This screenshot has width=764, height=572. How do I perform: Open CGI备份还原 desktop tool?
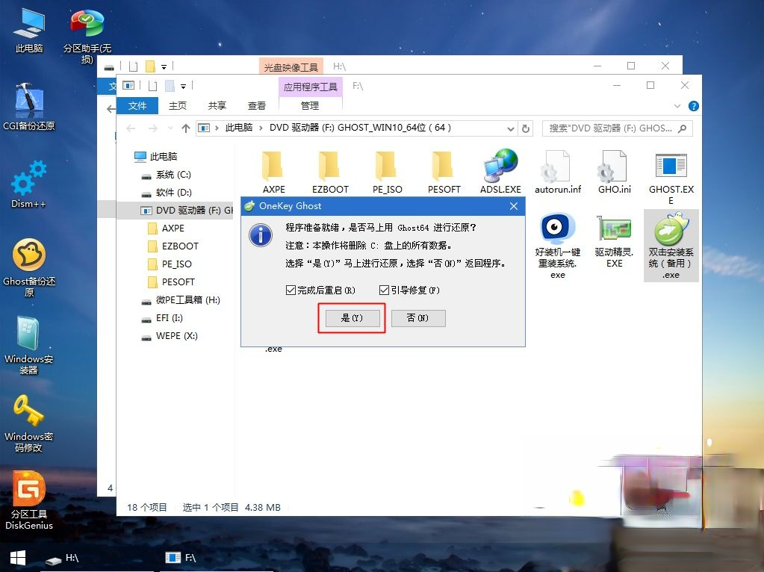tap(28, 107)
